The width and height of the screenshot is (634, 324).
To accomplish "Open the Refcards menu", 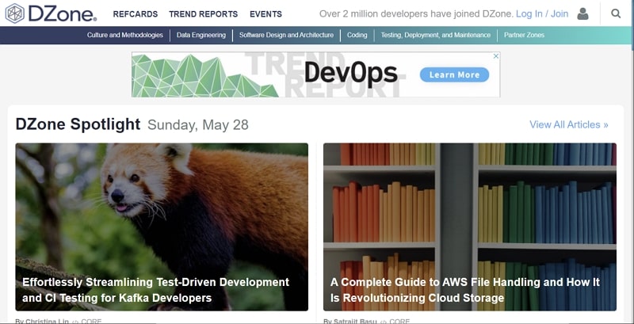I will point(136,14).
